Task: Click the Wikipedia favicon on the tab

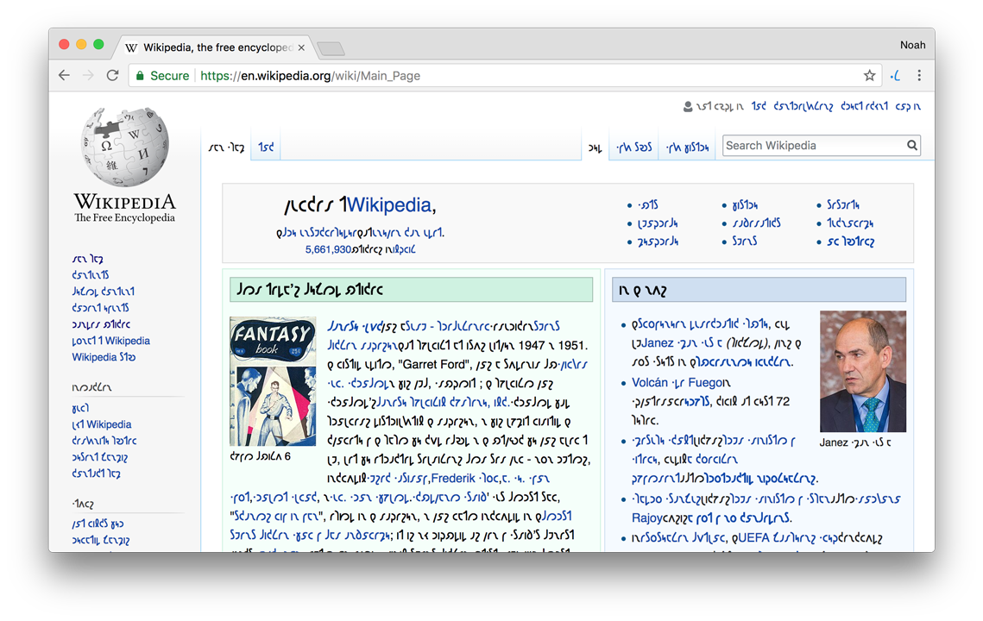Action: coord(131,47)
